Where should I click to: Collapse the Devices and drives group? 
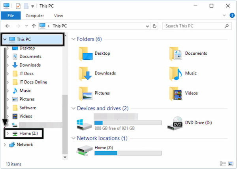[x=73, y=108]
